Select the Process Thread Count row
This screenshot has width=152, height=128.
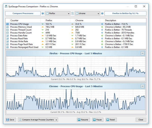(76, 30)
